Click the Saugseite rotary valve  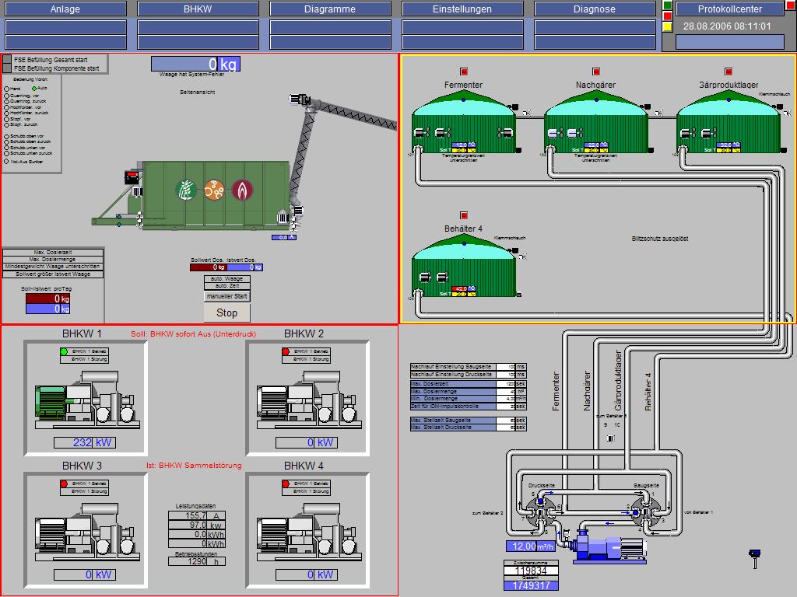click(x=641, y=511)
